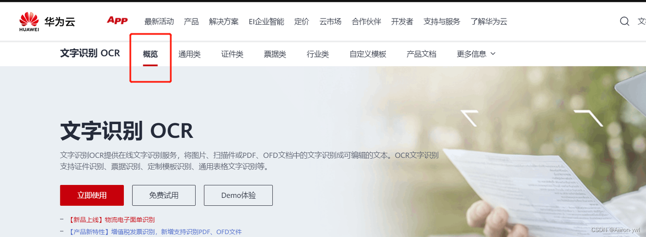
Task: Open the 定价 menu
Action: pos(302,22)
